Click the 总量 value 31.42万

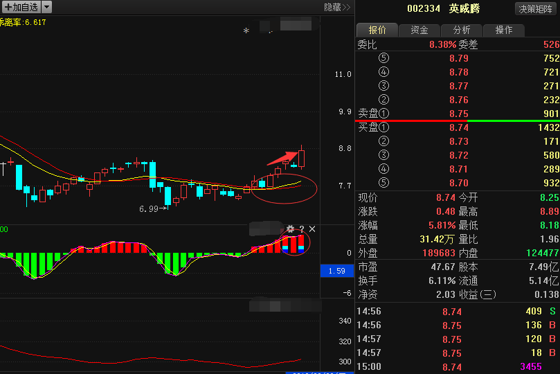click(x=437, y=240)
